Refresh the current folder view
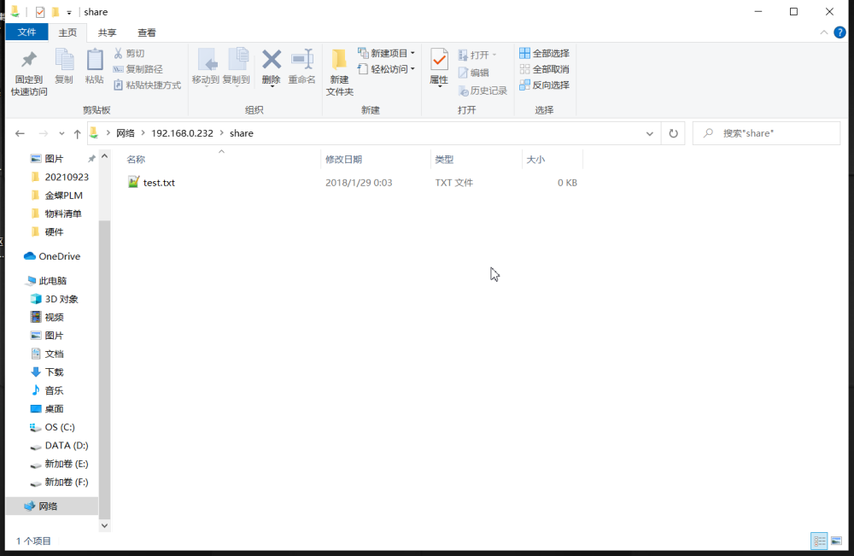The image size is (854, 556). [673, 134]
